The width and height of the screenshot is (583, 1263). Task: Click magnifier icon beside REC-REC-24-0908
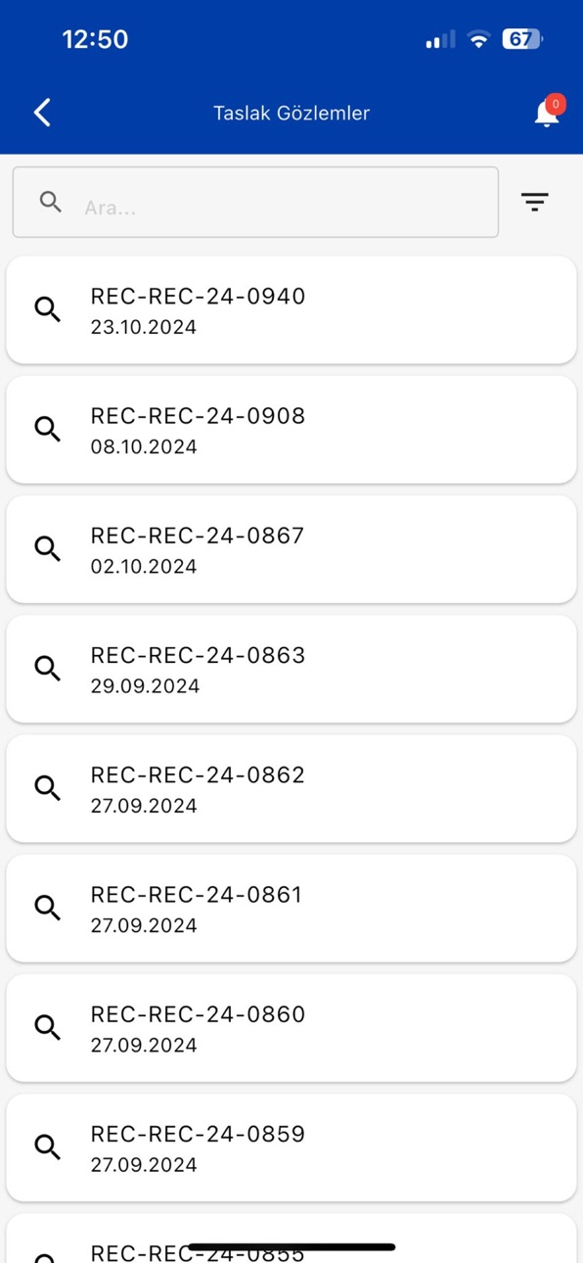(x=47, y=429)
